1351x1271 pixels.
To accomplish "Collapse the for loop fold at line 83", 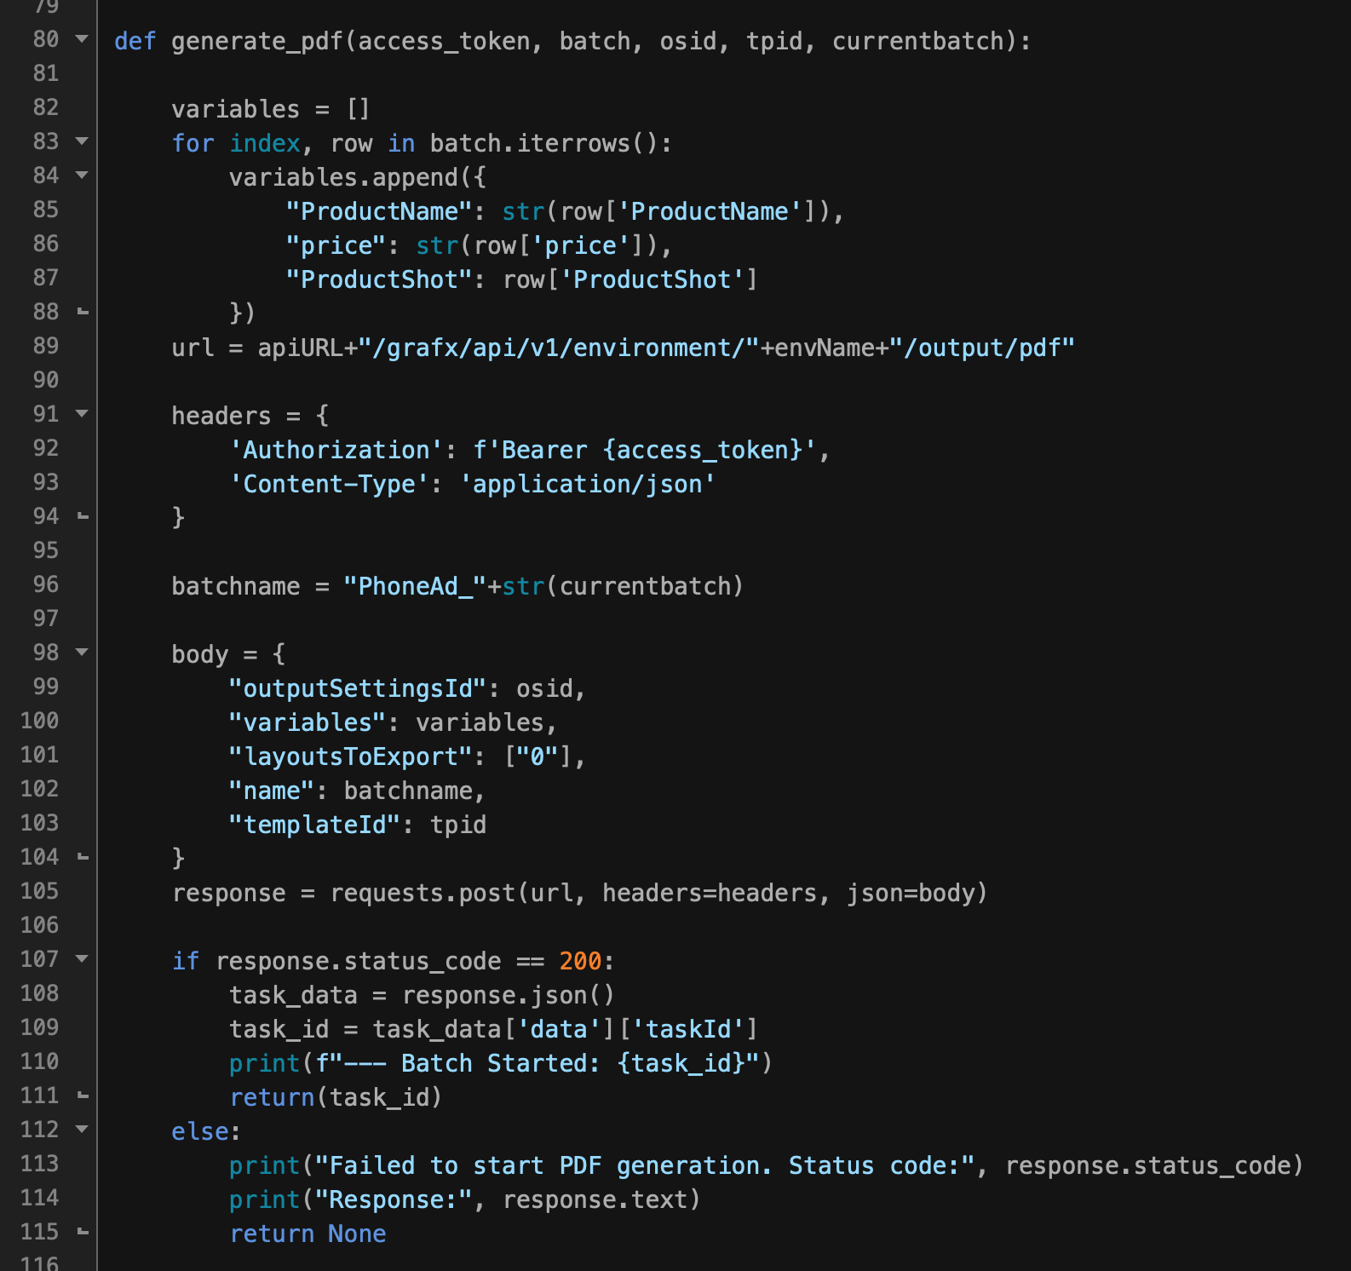I will pos(82,141).
